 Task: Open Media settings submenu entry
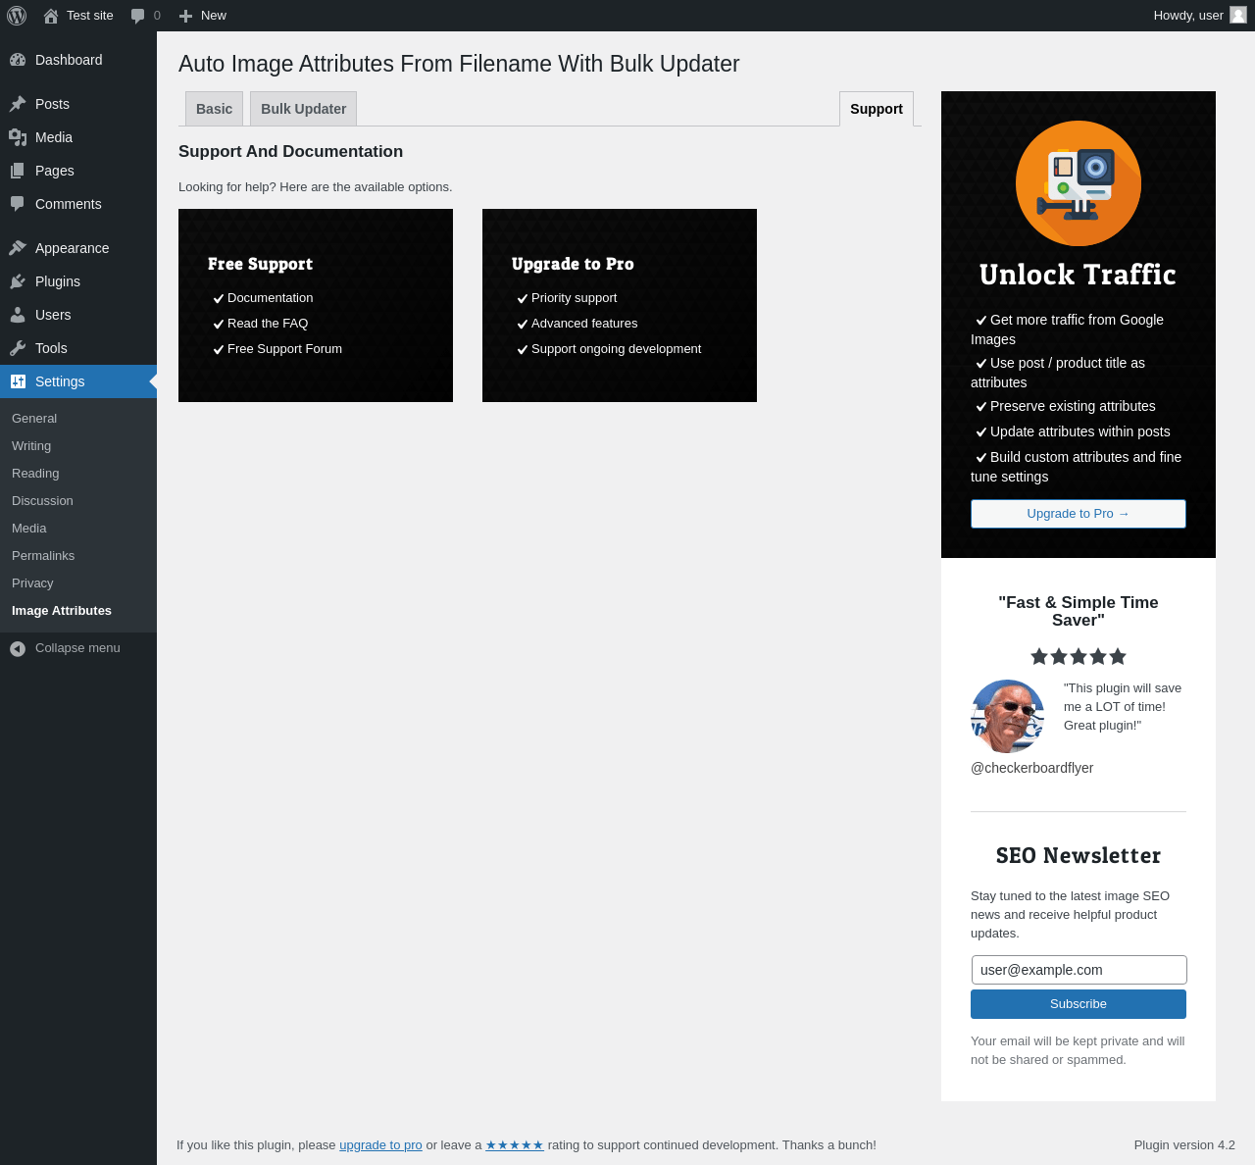[x=28, y=528]
